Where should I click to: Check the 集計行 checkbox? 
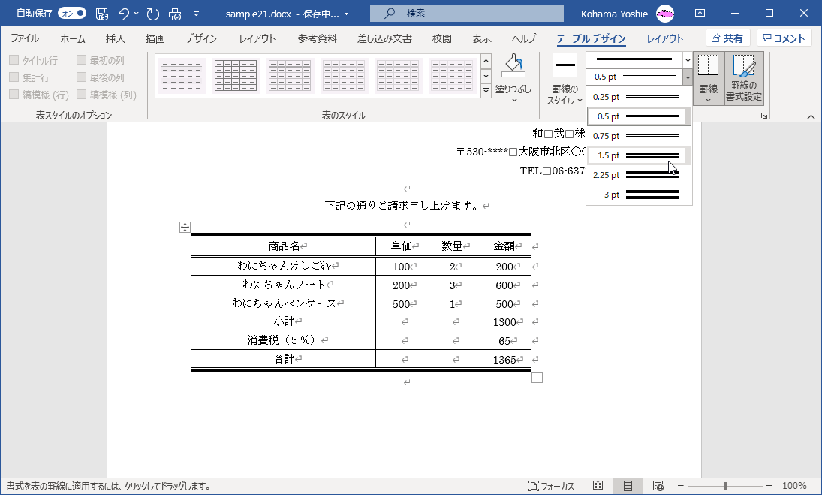14,77
